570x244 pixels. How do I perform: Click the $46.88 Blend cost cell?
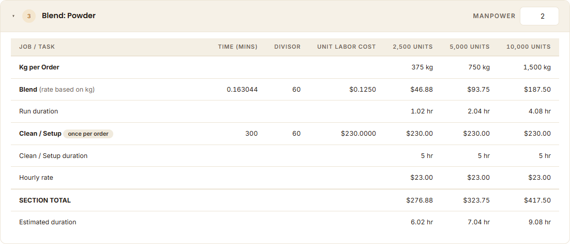(422, 90)
